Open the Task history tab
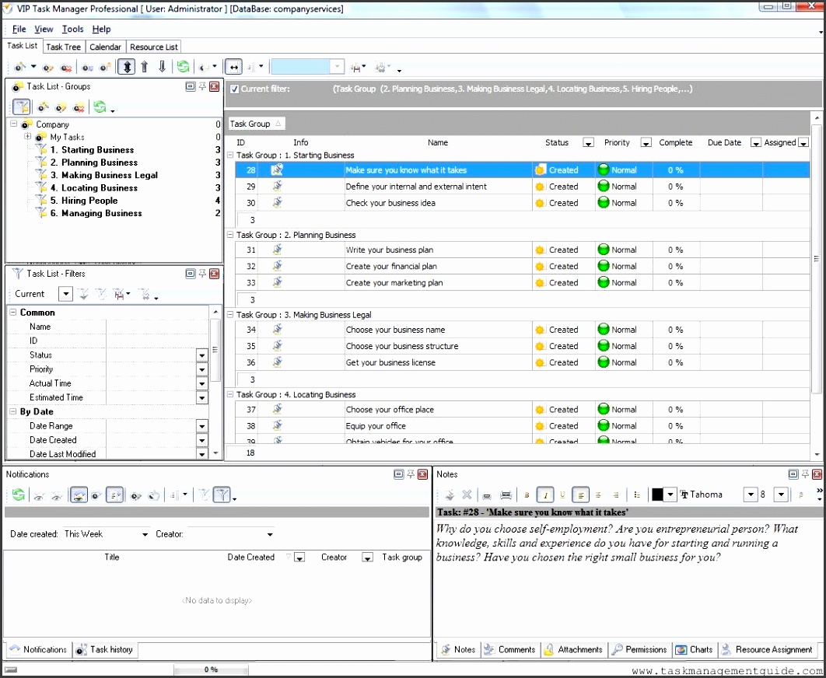This screenshot has height=678, width=826. tap(105, 649)
